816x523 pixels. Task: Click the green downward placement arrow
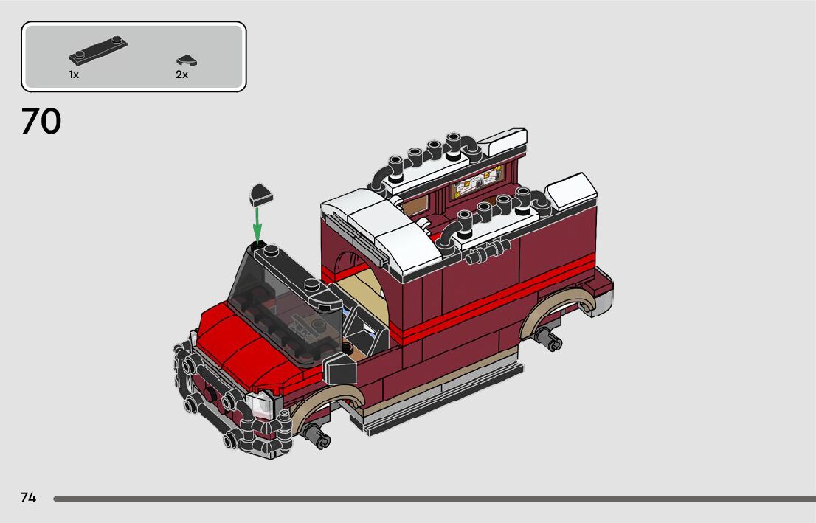[x=257, y=221]
